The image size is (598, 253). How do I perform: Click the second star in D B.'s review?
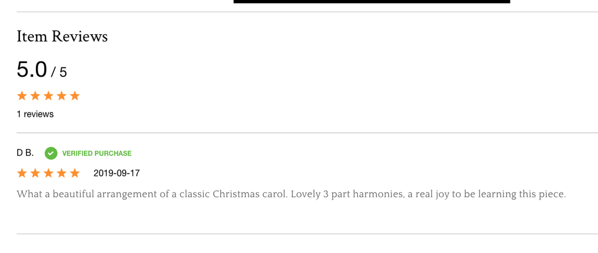pyautogui.click(x=35, y=173)
